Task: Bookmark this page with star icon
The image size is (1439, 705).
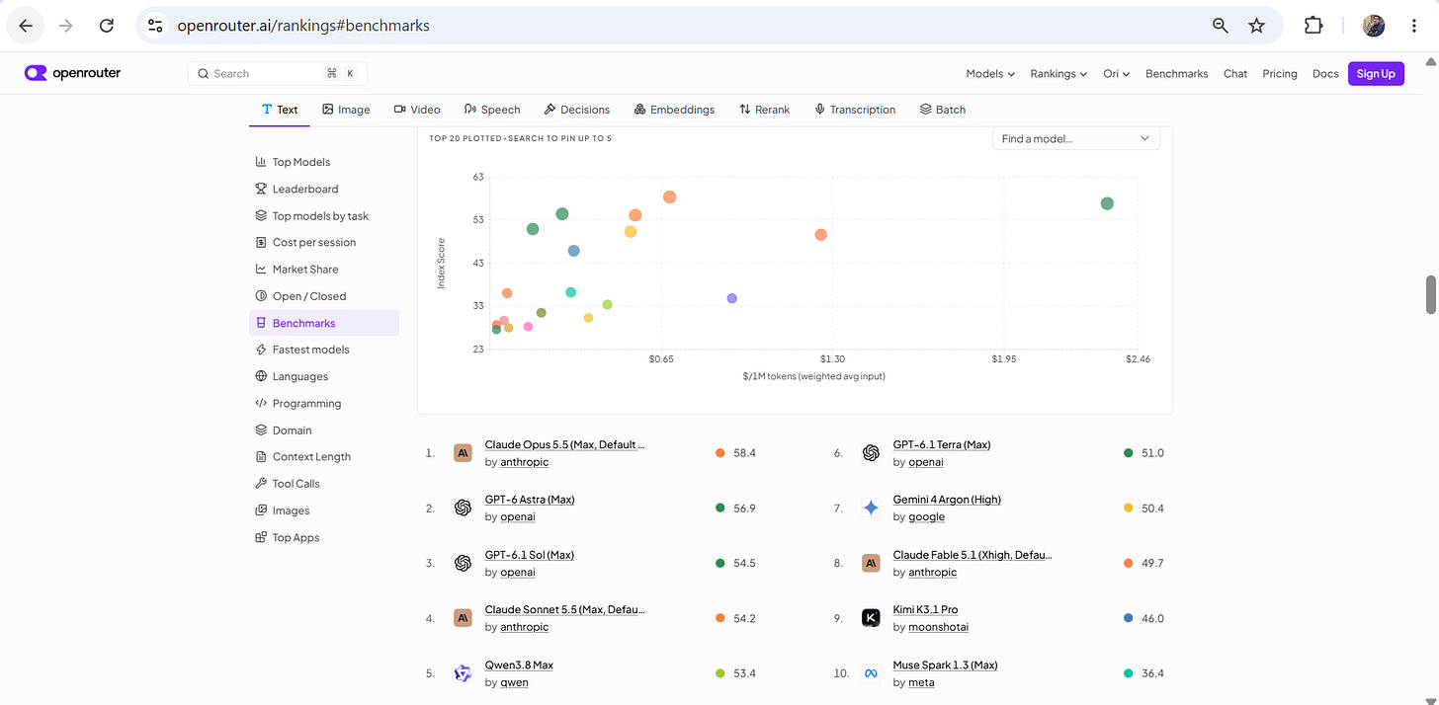Action: pos(1256,26)
